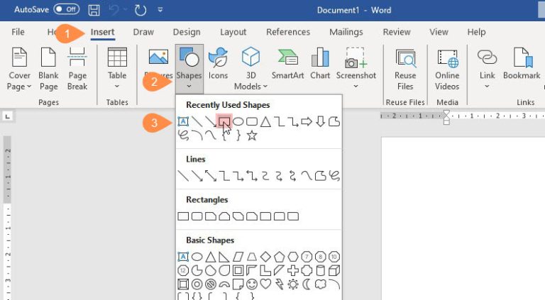Click the Bookmark button
This screenshot has width=545, height=300.
click(x=522, y=63)
